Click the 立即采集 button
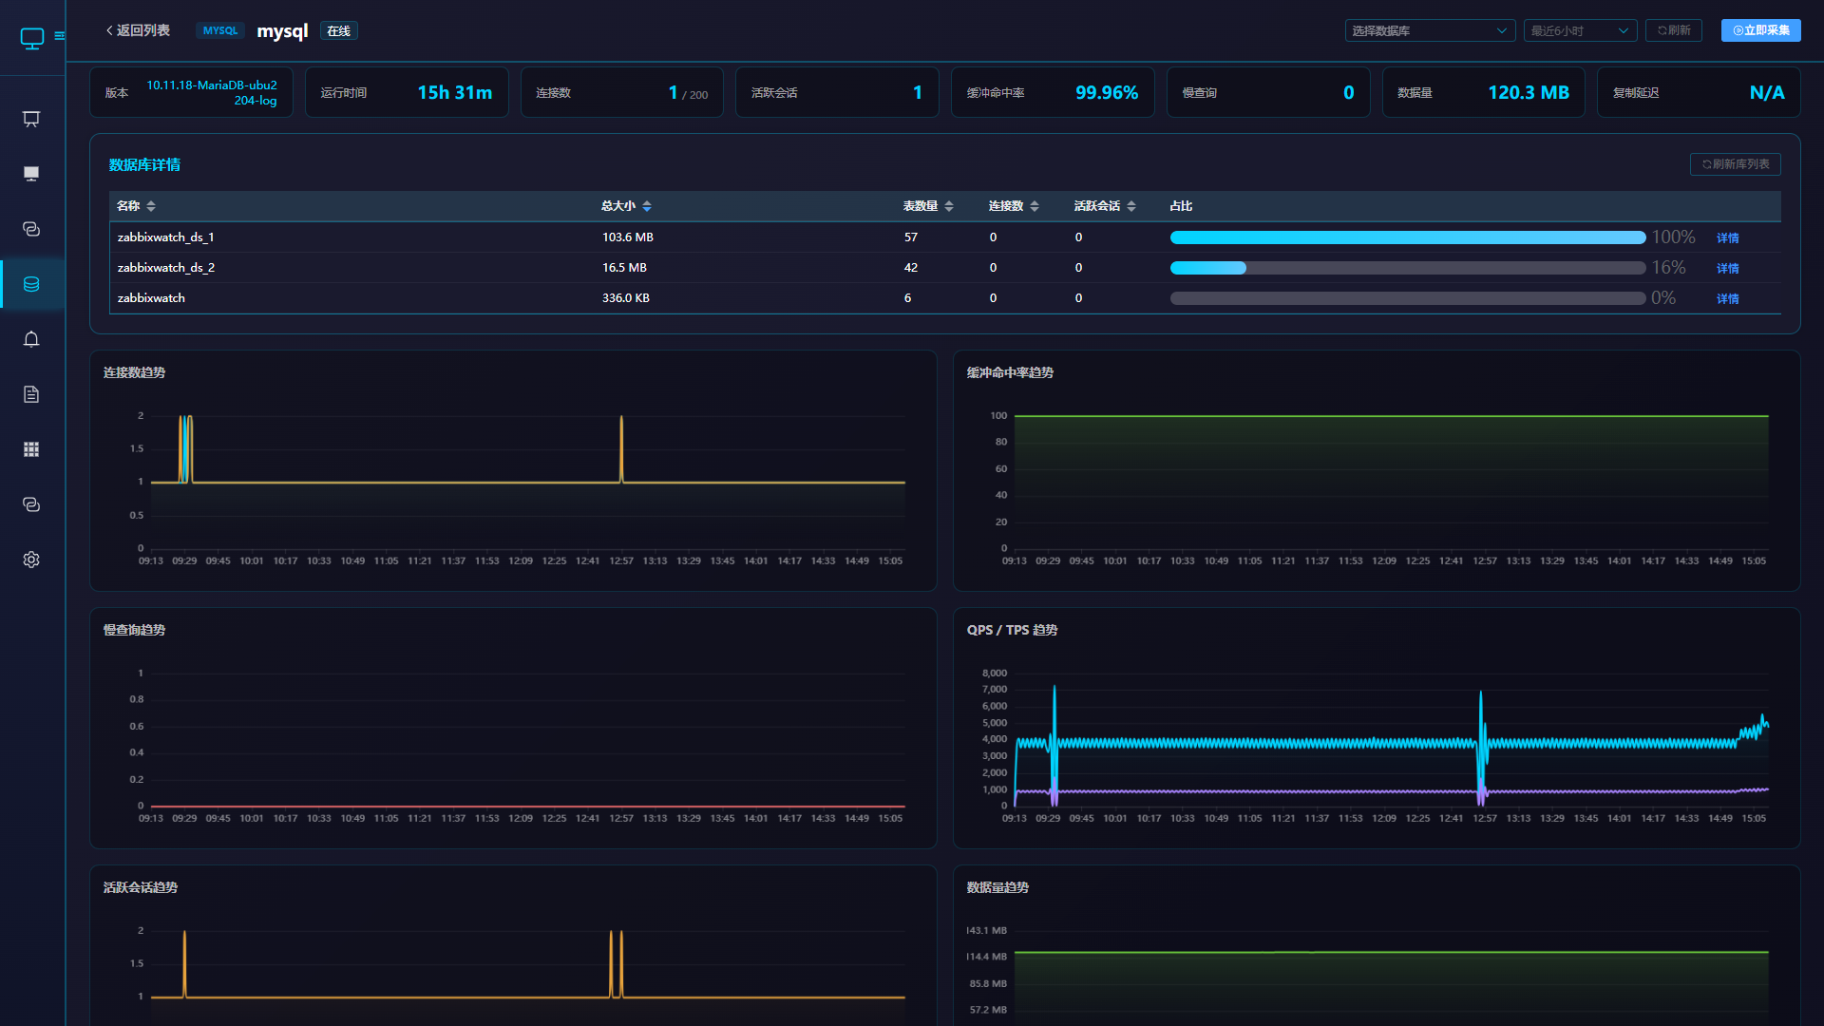The image size is (1824, 1026). pyautogui.click(x=1760, y=30)
